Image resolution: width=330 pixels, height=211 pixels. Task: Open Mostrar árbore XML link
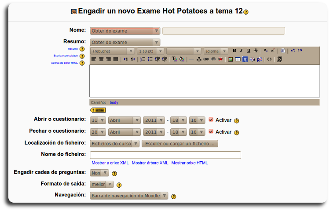pyautogui.click(x=150, y=163)
